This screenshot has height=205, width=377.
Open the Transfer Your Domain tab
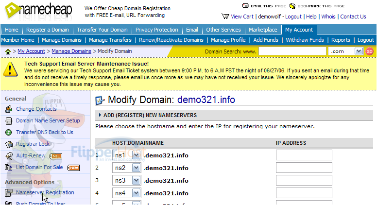(102, 30)
